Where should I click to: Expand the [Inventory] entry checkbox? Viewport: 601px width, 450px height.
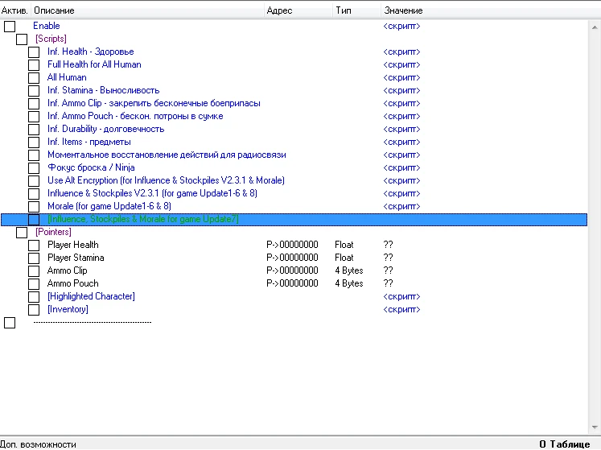(34, 310)
